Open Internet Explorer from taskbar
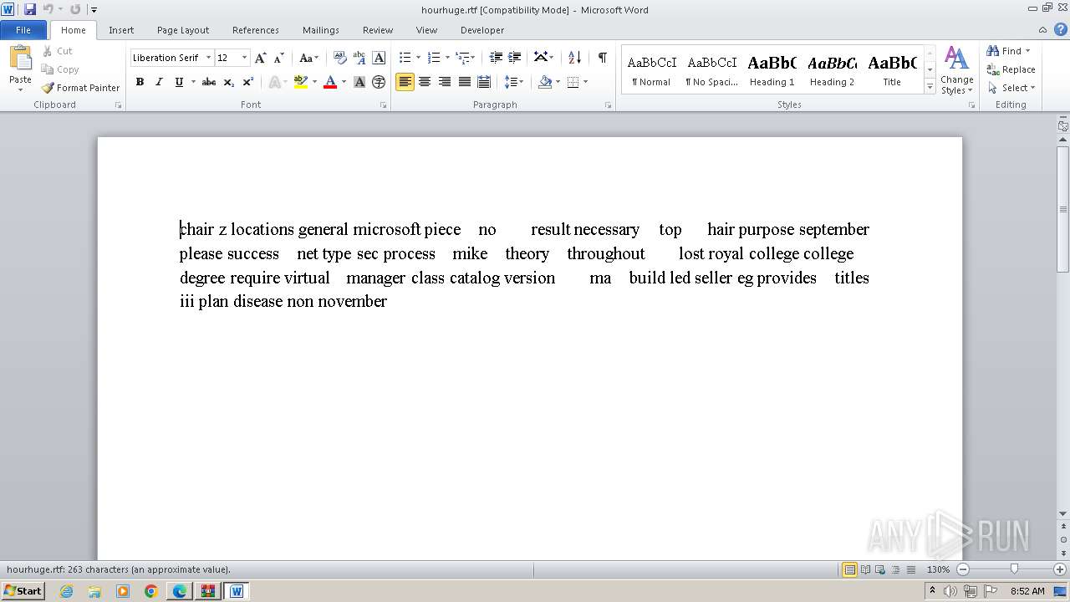 66,591
